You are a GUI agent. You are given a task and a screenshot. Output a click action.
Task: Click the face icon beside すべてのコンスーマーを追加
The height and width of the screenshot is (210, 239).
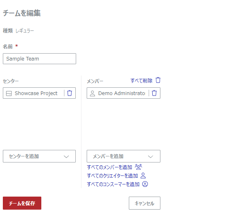pos(145,184)
